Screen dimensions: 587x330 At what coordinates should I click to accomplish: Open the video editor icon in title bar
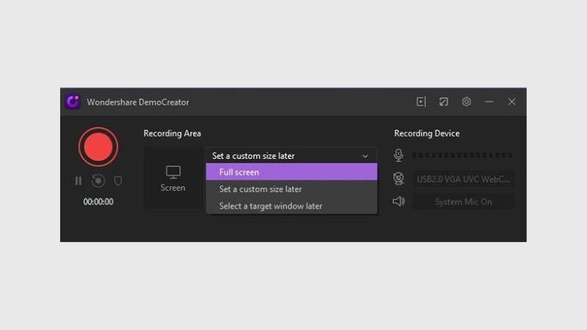tap(421, 102)
